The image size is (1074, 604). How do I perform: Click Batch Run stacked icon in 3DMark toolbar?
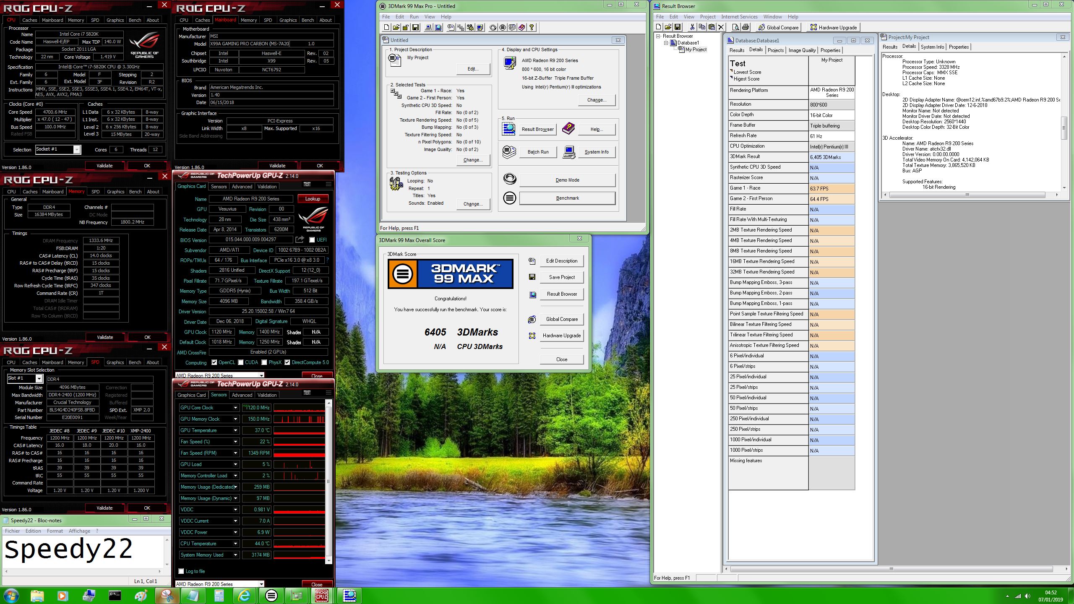512,27
